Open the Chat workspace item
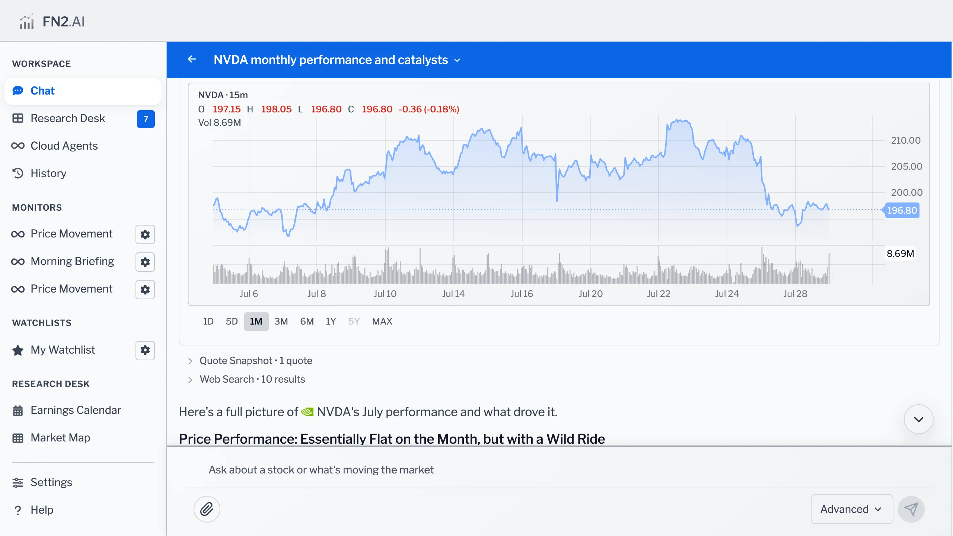The width and height of the screenshot is (953, 536). tap(83, 91)
